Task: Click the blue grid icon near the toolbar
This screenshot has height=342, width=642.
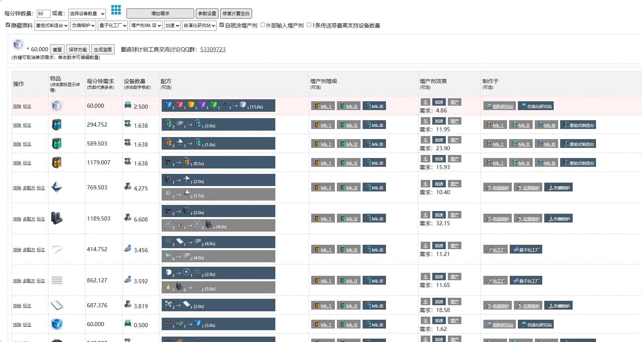Action: 116,10
